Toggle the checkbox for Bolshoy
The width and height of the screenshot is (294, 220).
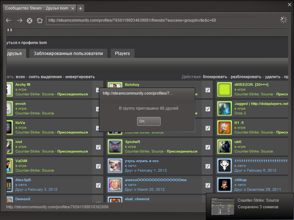pyautogui.click(x=208, y=90)
